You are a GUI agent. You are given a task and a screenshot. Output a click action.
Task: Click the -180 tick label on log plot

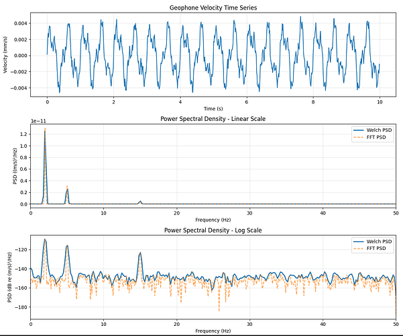point(21,307)
